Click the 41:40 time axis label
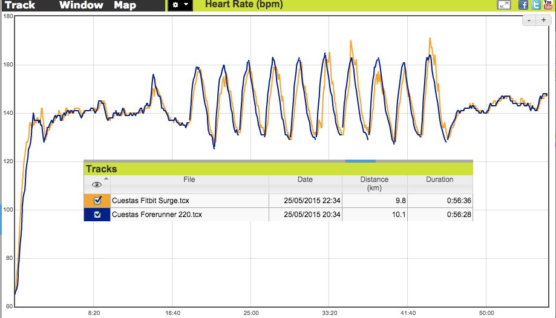 click(x=408, y=313)
